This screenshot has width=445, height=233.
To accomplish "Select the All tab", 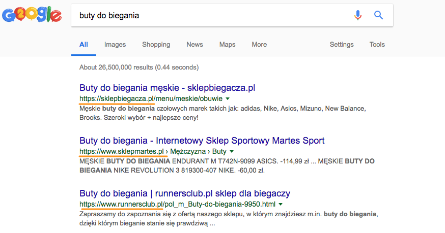I will tap(84, 45).
